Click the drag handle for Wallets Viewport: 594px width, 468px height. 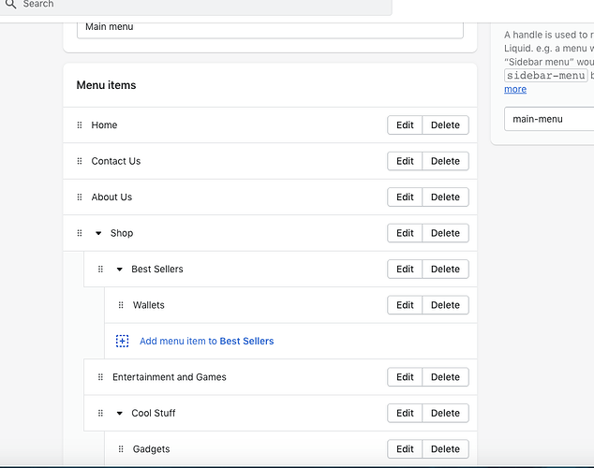pos(121,305)
